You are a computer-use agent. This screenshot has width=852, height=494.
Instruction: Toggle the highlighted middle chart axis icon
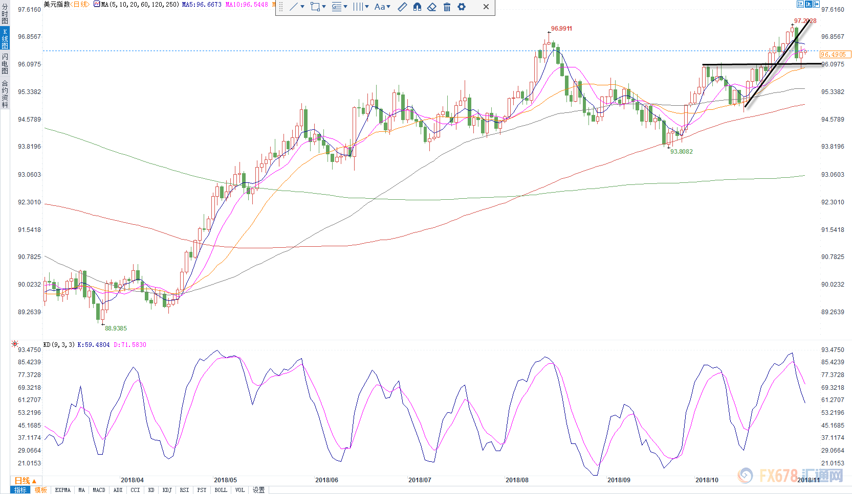(809, 4)
